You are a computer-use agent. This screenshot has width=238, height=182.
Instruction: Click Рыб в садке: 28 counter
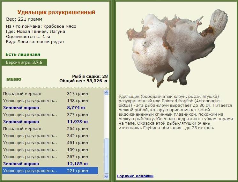[x=90, y=76]
